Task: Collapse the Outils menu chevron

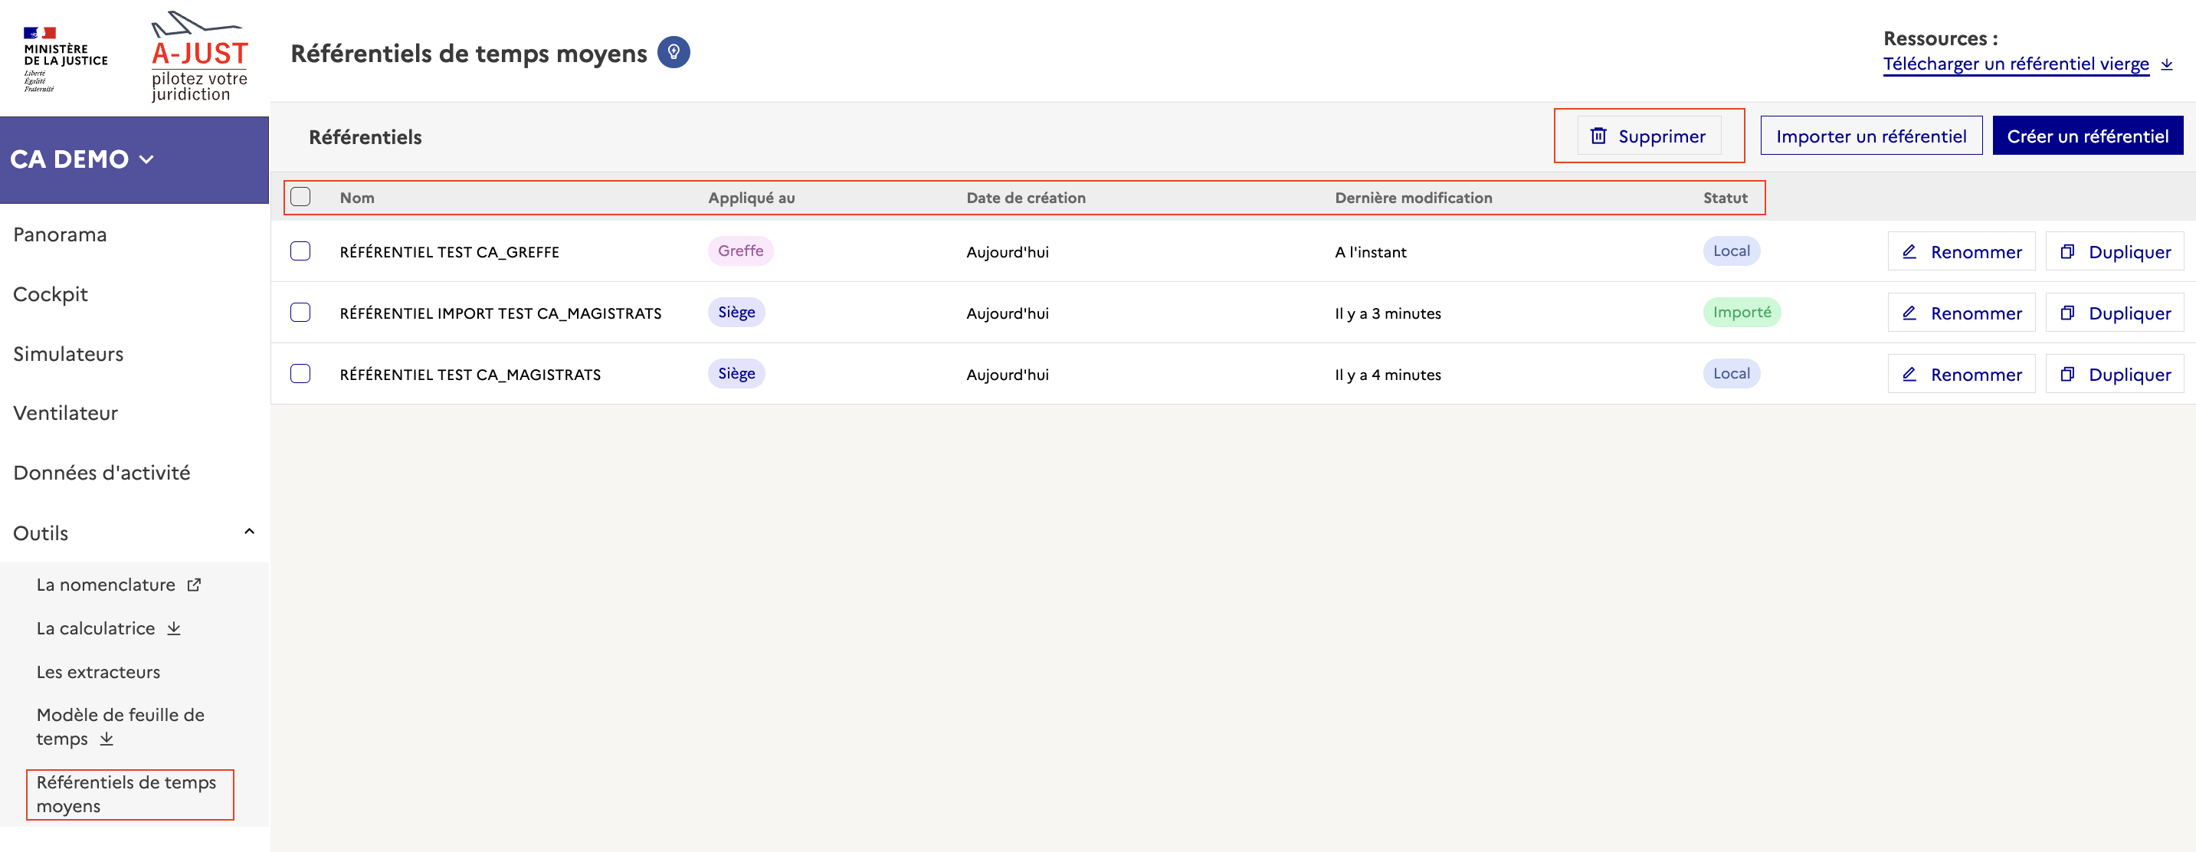Action: (x=249, y=532)
